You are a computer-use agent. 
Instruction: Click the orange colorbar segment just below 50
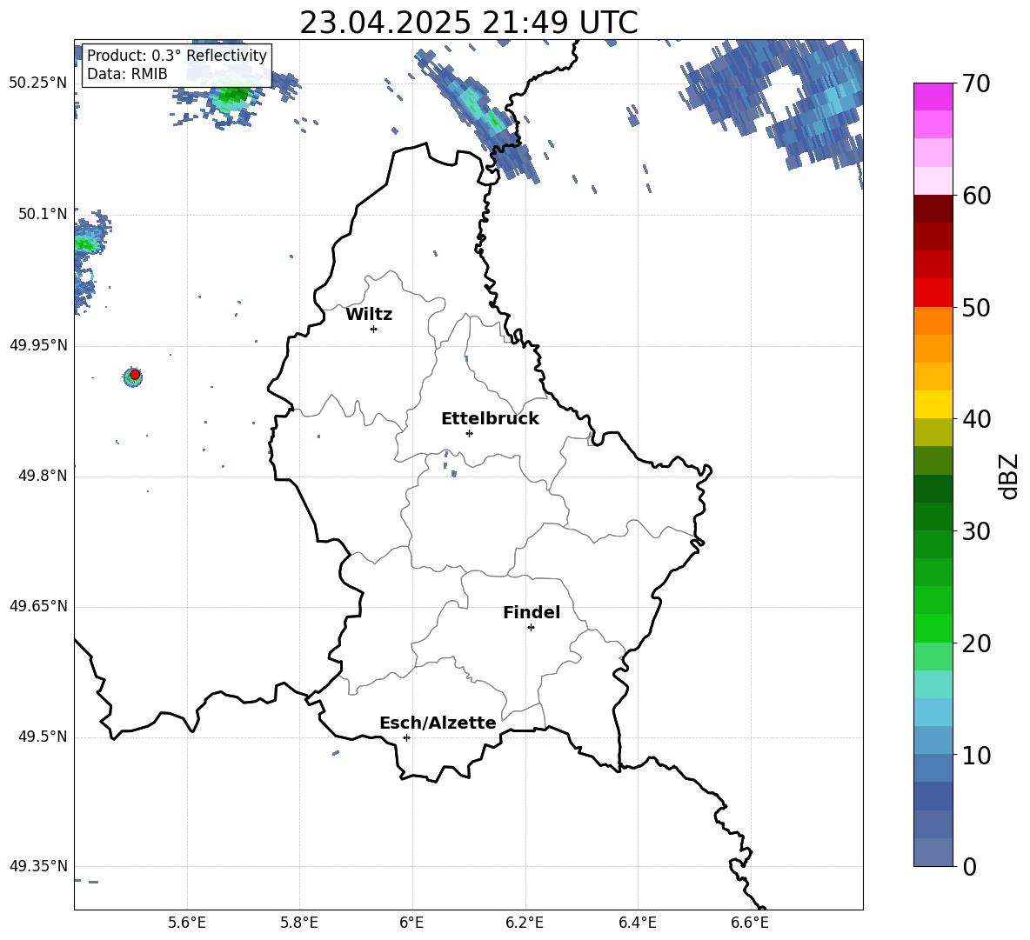click(x=933, y=321)
